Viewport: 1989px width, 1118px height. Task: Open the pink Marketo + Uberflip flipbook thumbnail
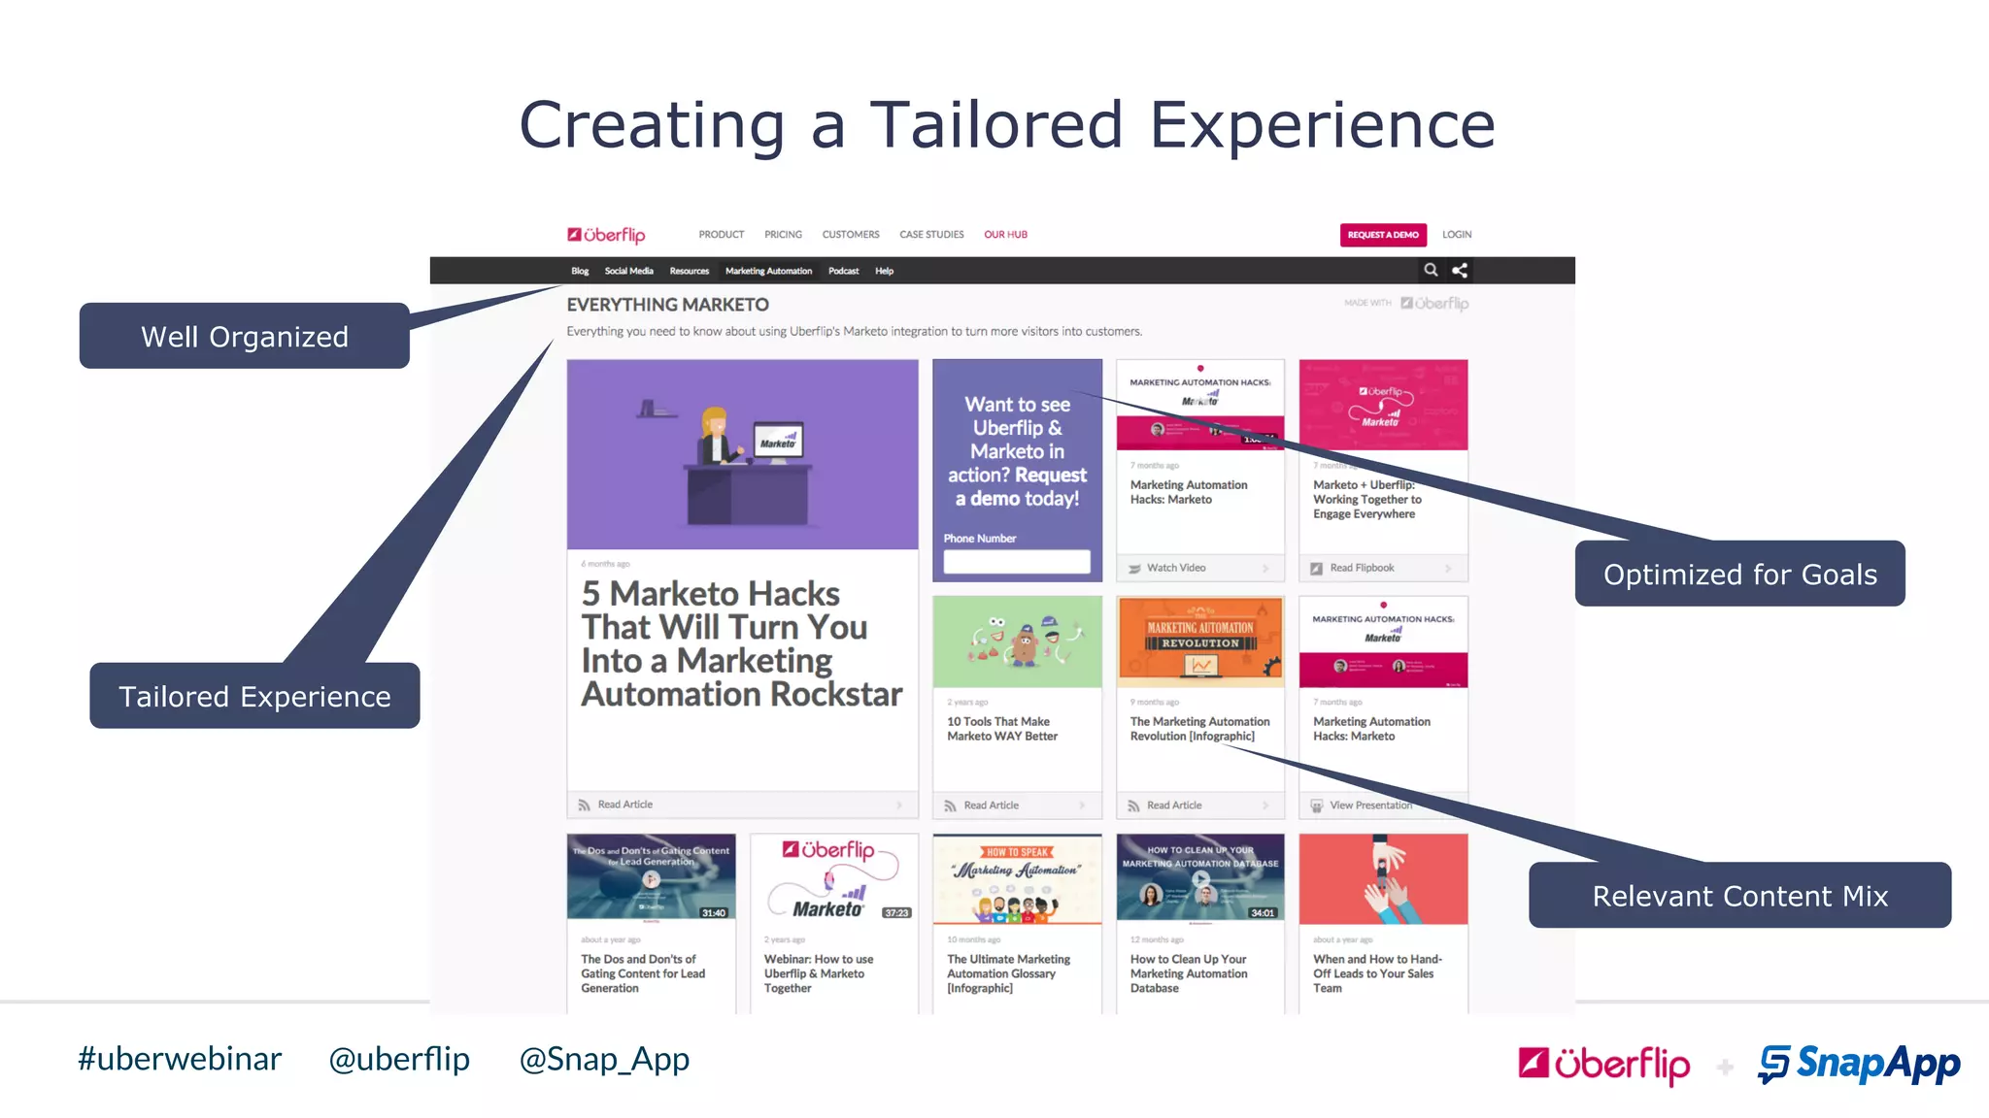point(1383,405)
